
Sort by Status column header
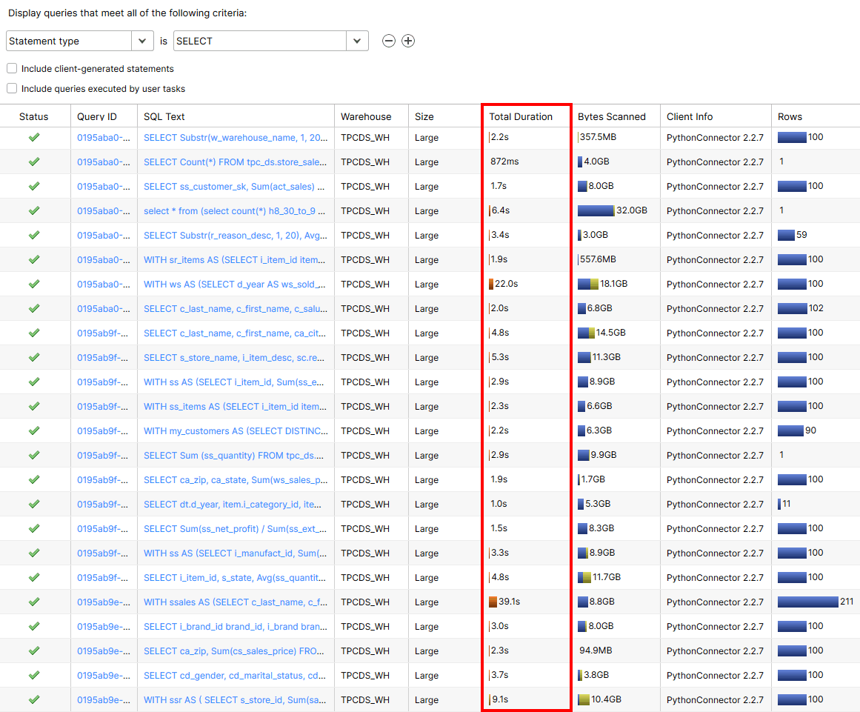point(33,117)
